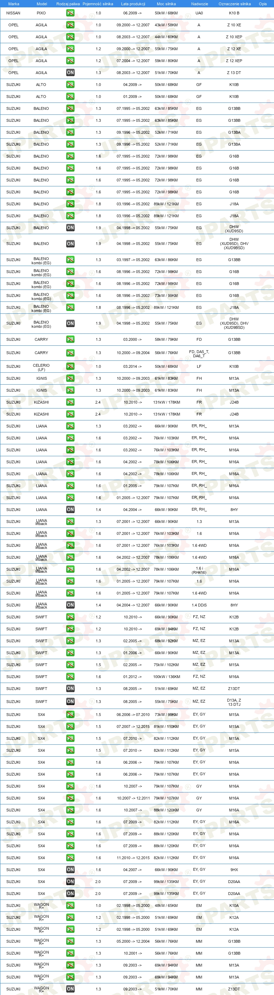Click the PB icon for BALENO kombi 73kW / 99KM

point(70,296)
